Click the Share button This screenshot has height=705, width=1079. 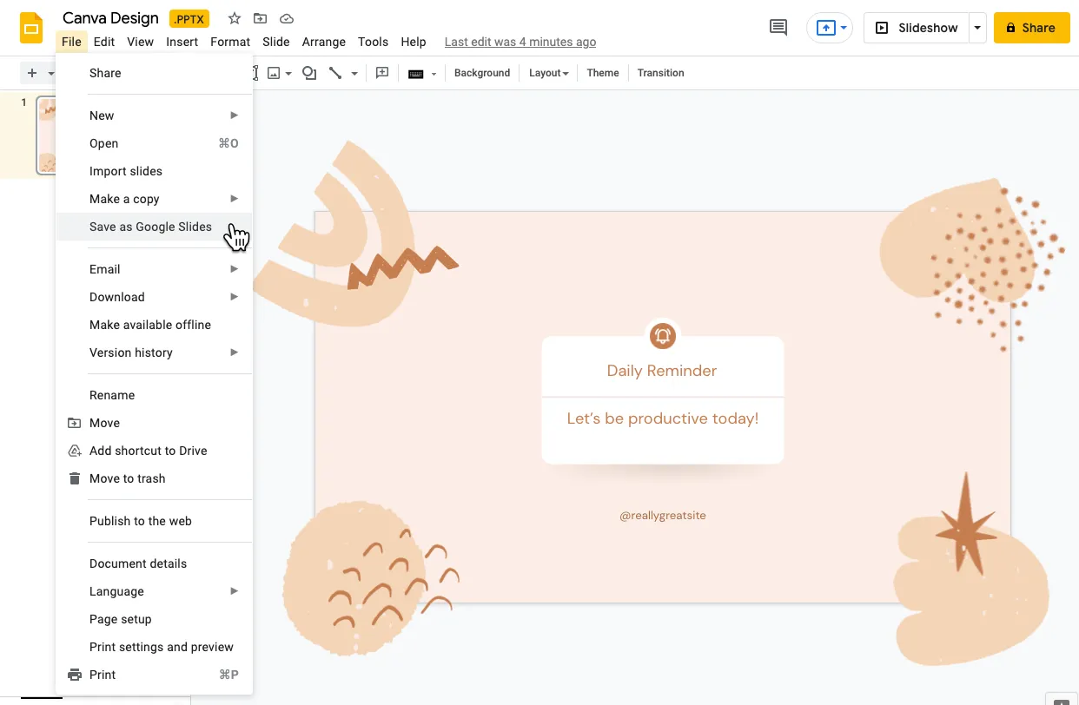pos(1031,27)
